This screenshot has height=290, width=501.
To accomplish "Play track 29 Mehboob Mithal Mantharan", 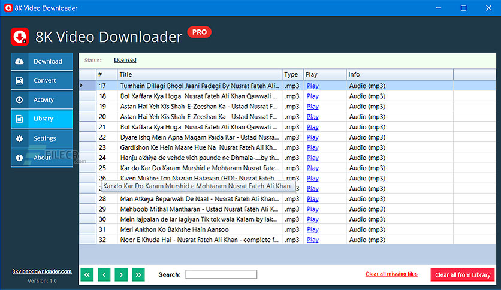I will (x=312, y=209).
